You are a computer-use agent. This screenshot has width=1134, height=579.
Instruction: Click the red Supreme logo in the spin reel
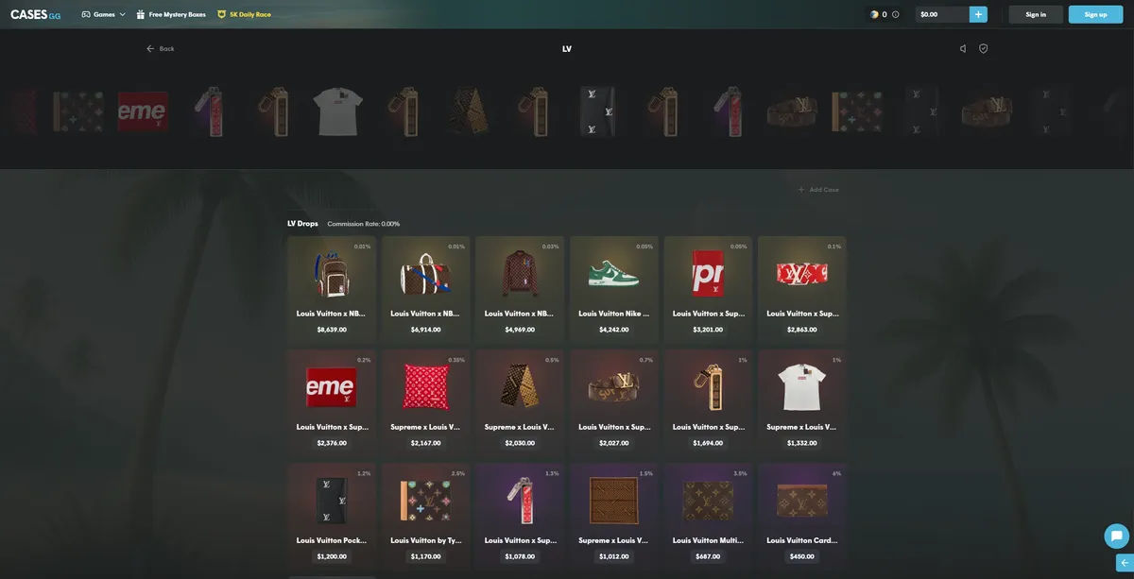143,111
